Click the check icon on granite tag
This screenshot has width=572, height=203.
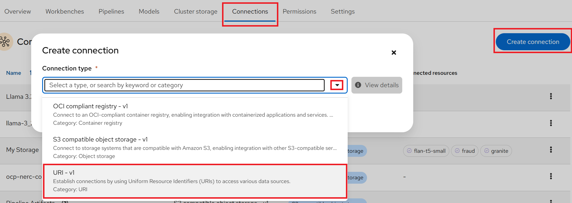pos(487,151)
